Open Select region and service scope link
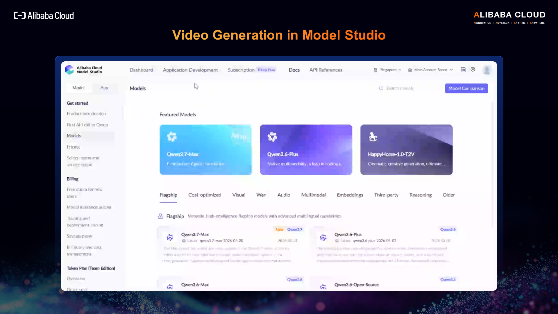558x314 pixels. coord(83,161)
